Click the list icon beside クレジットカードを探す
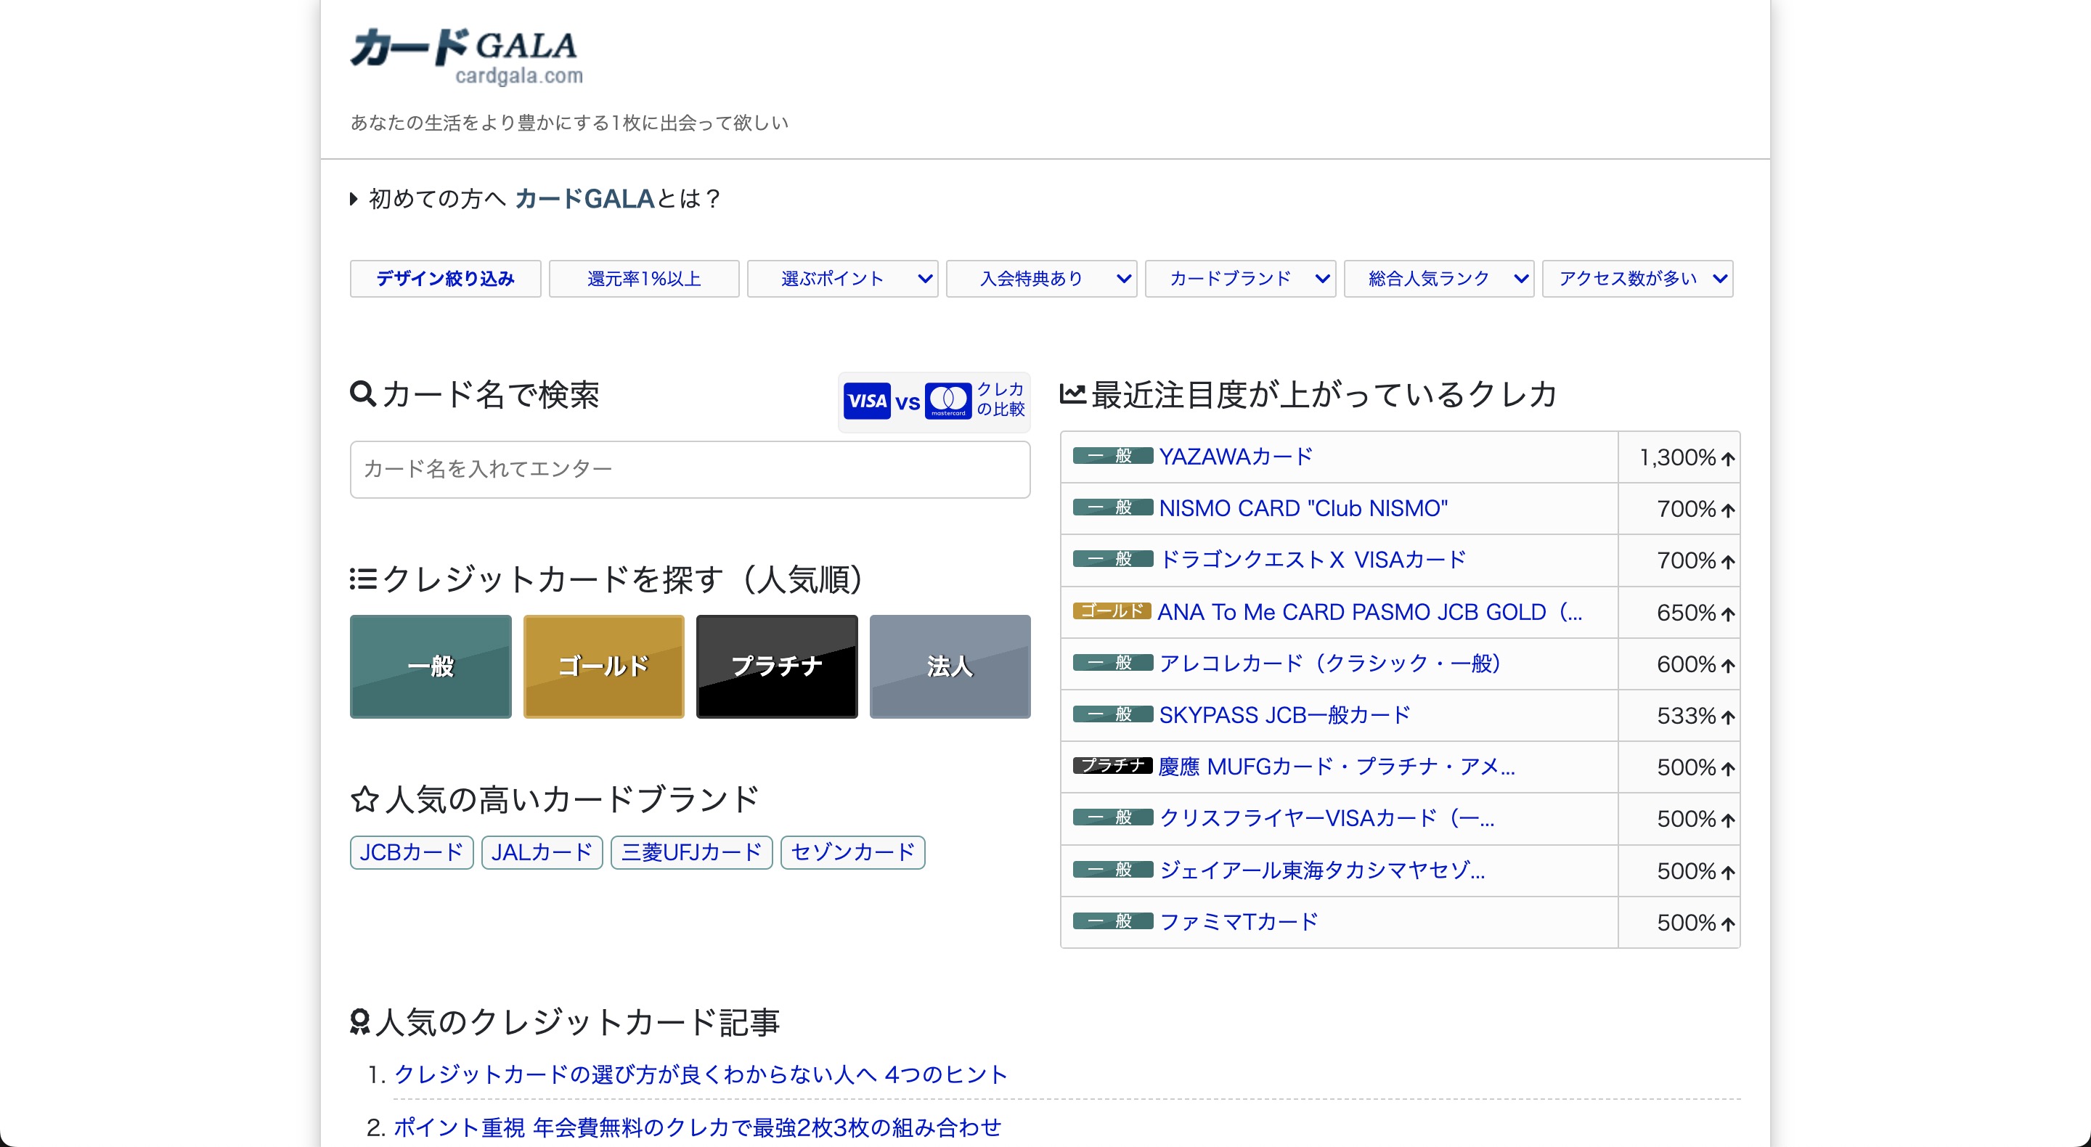 (x=362, y=579)
